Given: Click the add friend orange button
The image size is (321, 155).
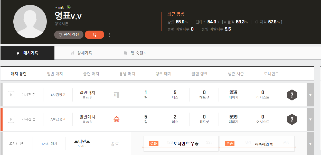Looking at the screenshot, I should pos(94,35).
